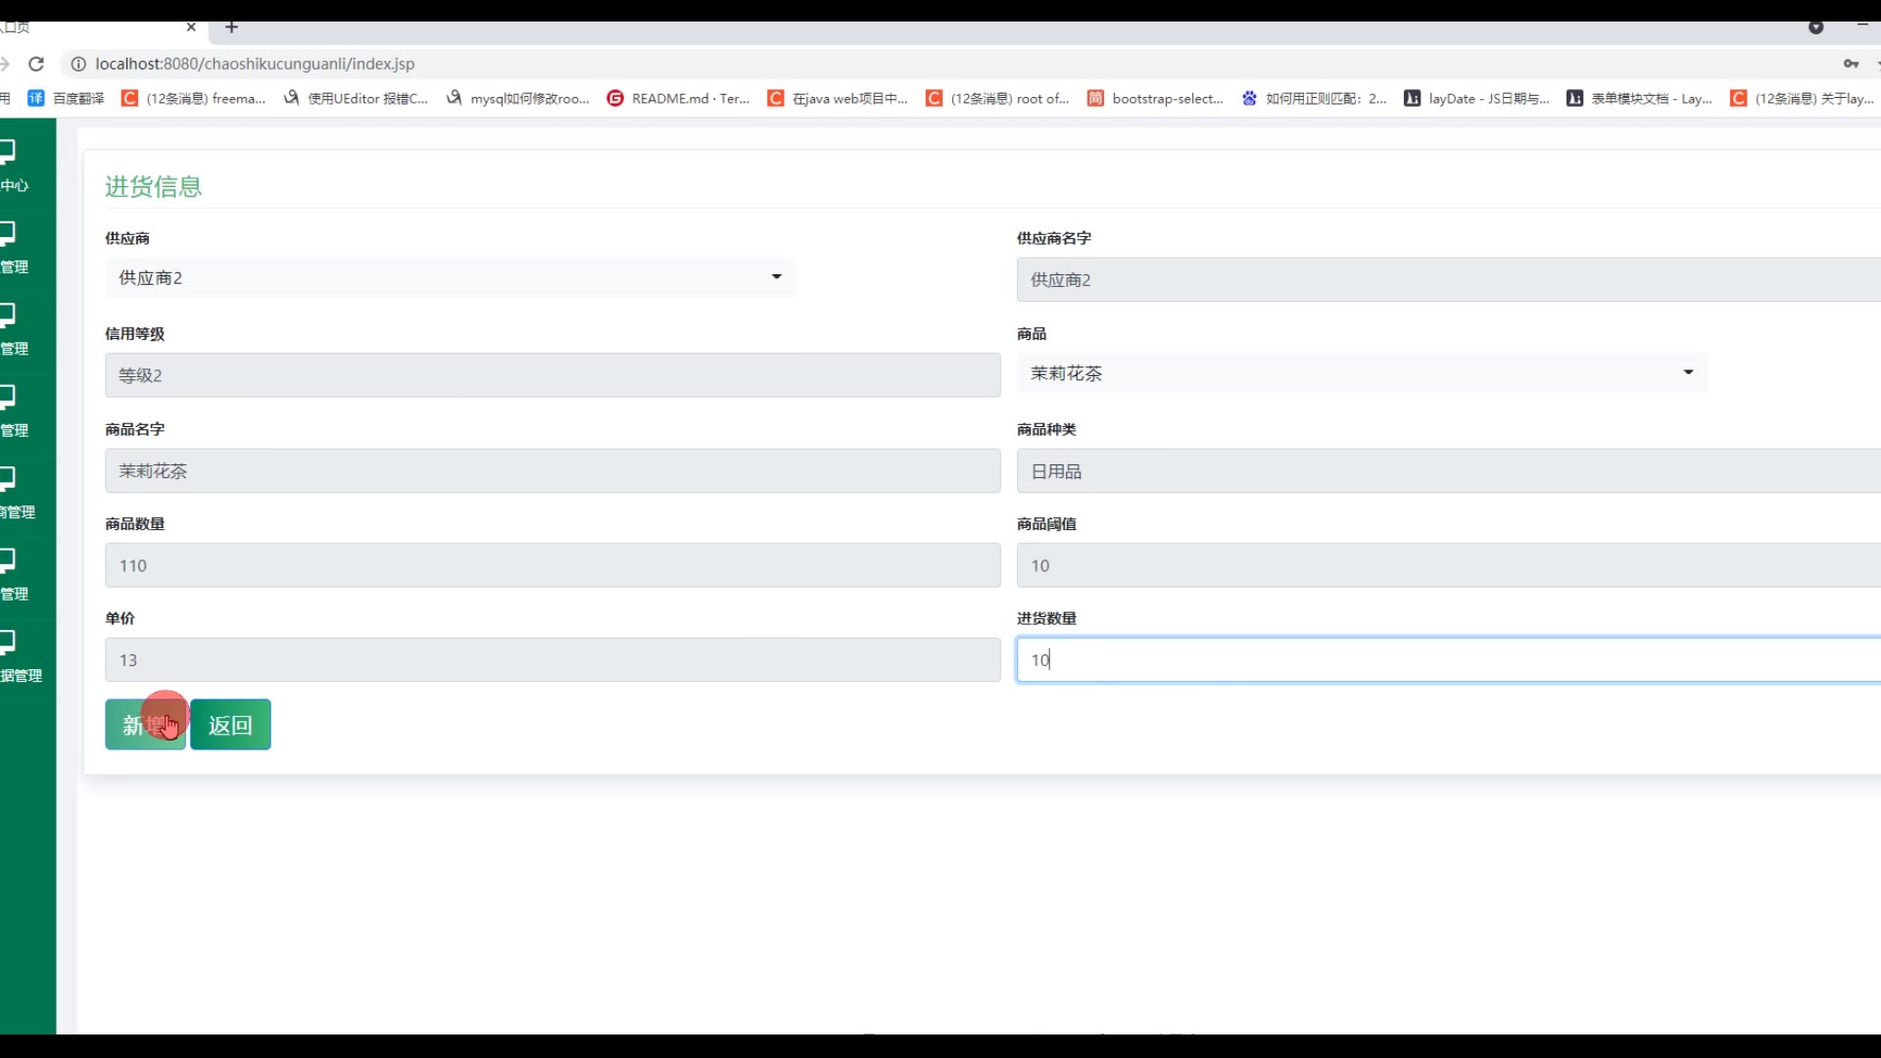This screenshot has height=1058, width=1881.
Task: Click the 单价 field showing 13
Action: pos(553,660)
